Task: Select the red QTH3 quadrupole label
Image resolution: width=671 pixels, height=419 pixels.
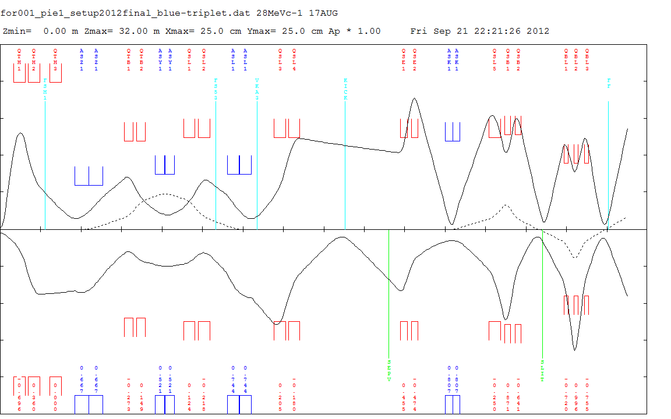Action: click(55, 59)
